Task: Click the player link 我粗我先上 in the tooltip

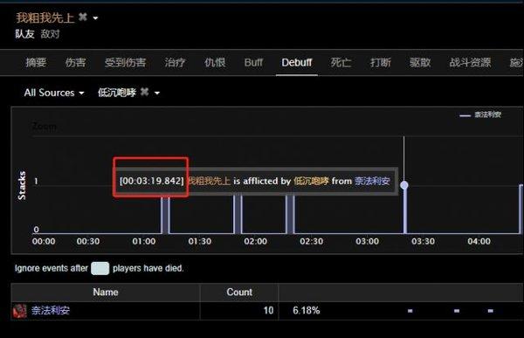Action: click(210, 181)
